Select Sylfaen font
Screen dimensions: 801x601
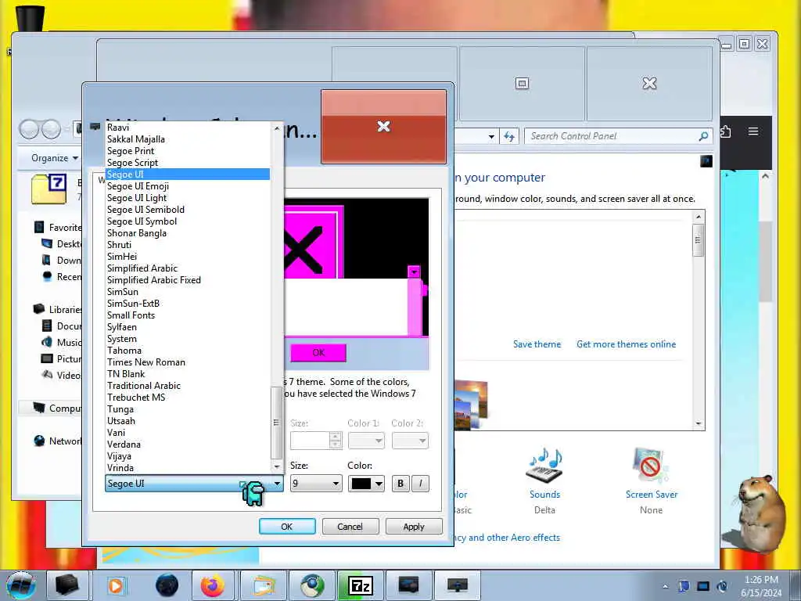pos(188,327)
